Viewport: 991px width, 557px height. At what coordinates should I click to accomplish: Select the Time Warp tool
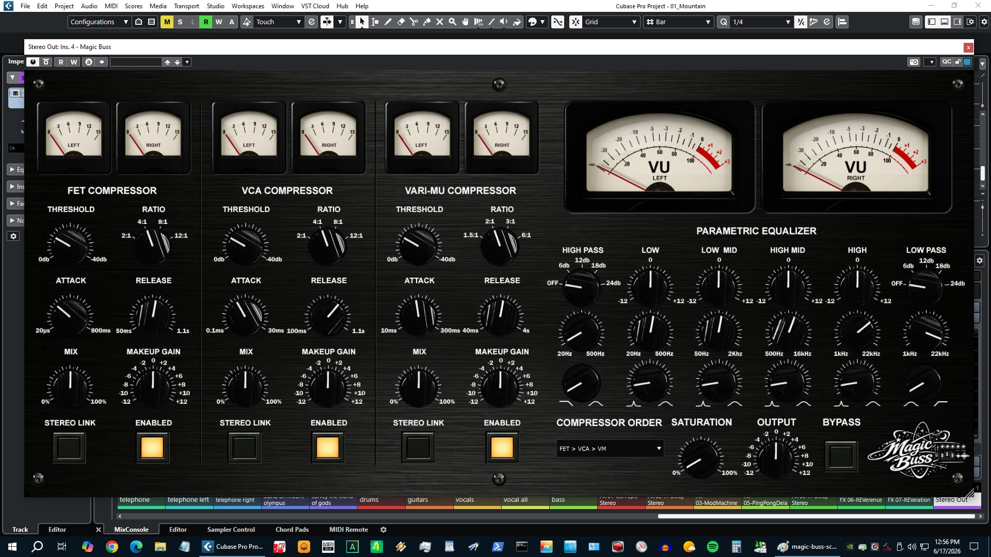(478, 22)
